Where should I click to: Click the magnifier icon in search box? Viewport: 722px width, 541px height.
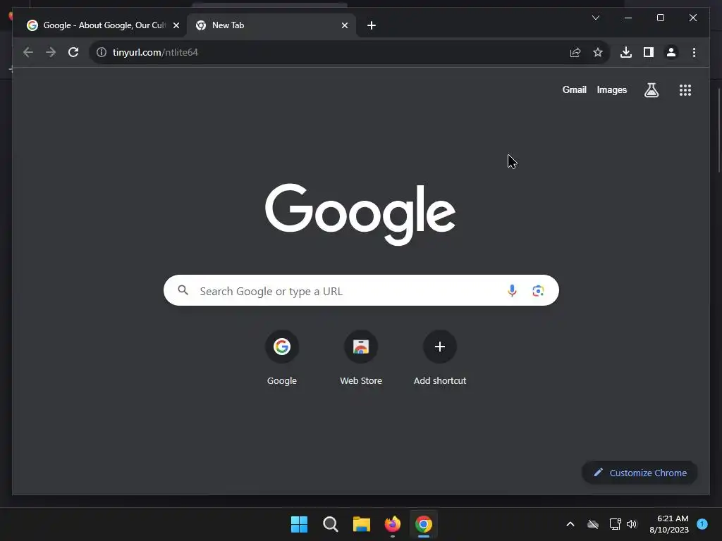coord(183,290)
